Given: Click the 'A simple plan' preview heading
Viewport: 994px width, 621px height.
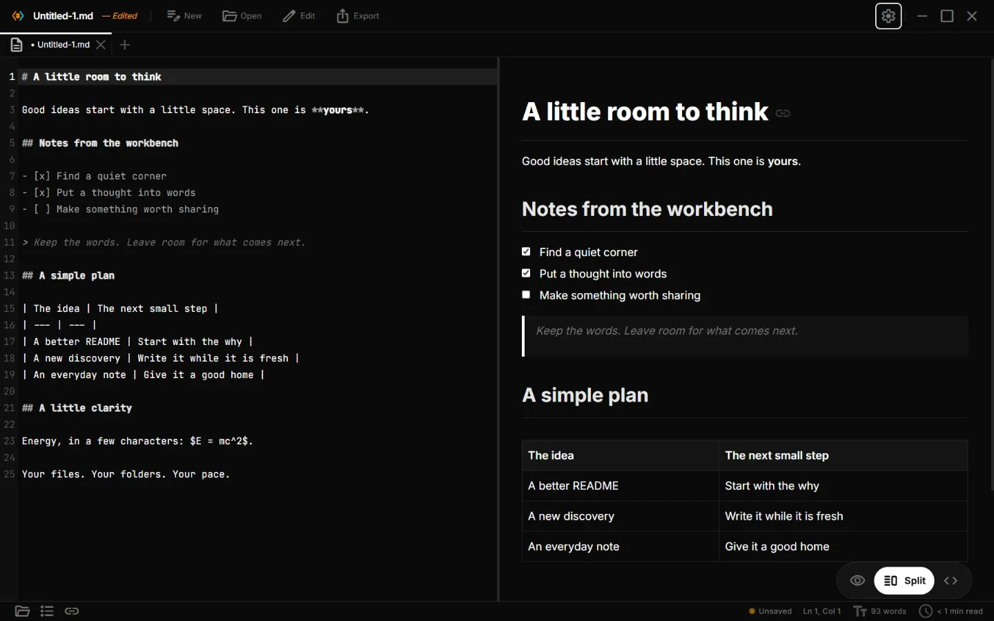Looking at the screenshot, I should pyautogui.click(x=585, y=395).
